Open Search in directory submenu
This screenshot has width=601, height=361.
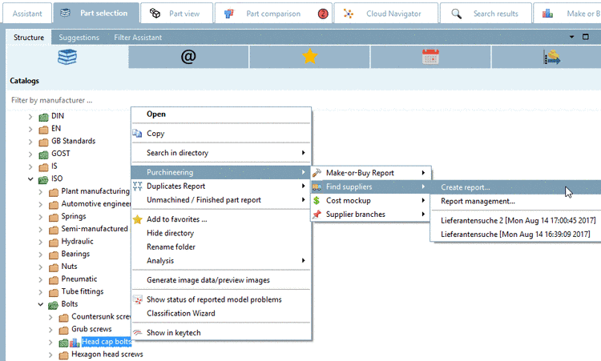point(221,153)
